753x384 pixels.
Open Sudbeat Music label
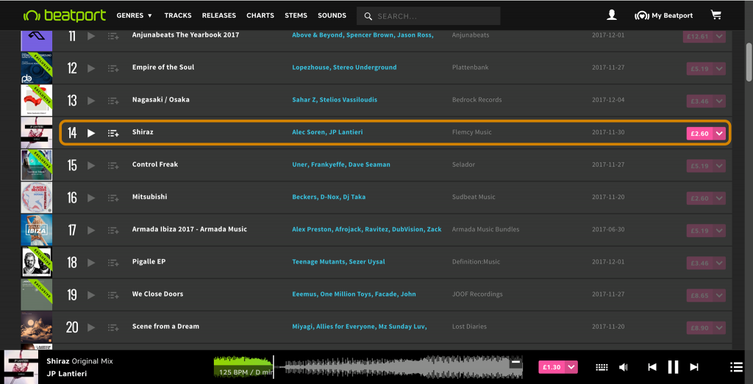[474, 197]
